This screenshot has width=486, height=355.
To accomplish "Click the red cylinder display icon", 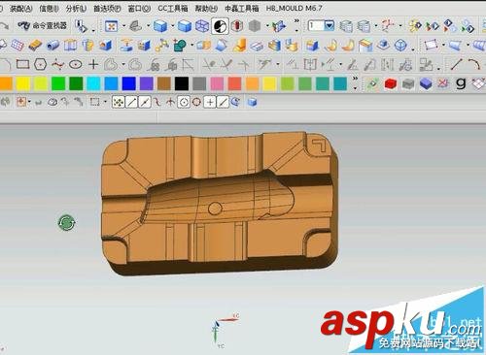I will pos(237,26).
